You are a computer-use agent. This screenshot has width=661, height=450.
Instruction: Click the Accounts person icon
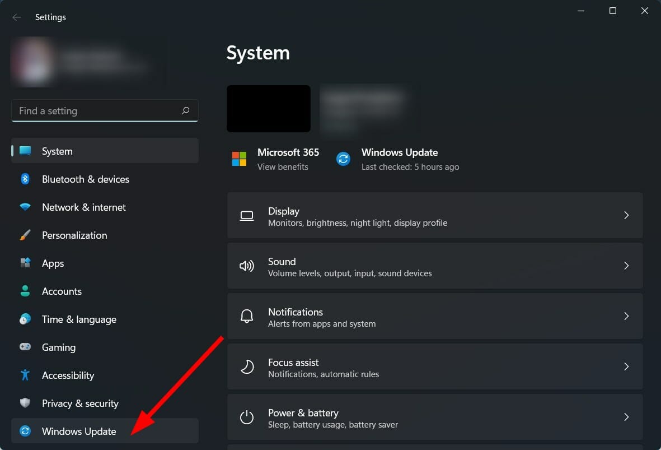click(25, 291)
